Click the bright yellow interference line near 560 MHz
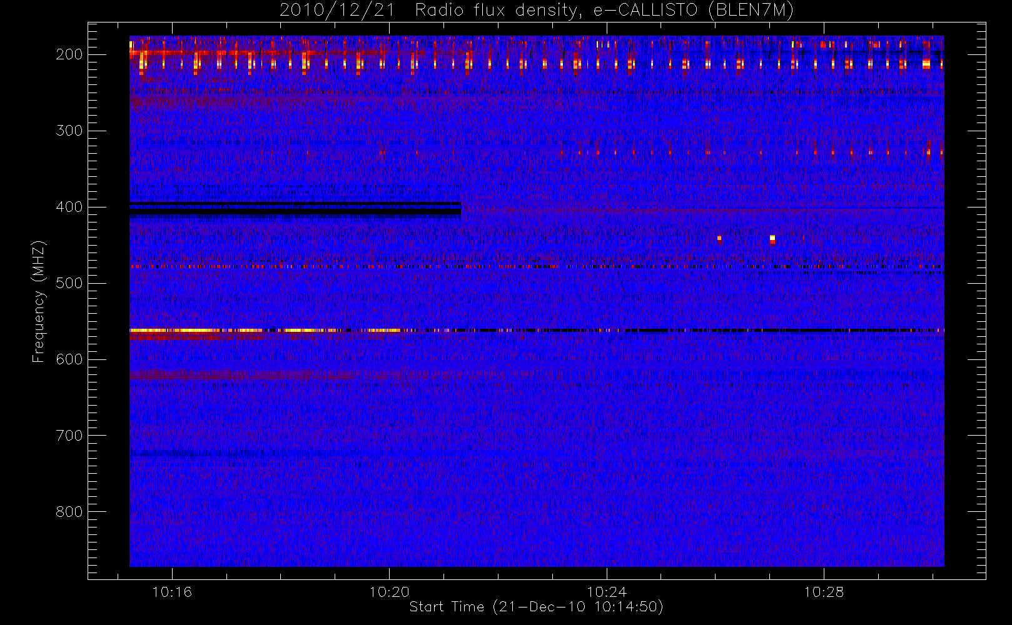1012x625 pixels. pos(266,330)
